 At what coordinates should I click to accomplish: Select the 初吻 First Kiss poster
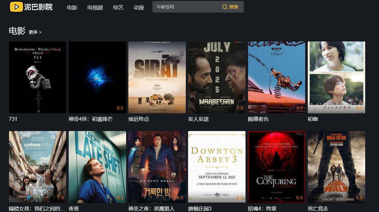[336, 77]
